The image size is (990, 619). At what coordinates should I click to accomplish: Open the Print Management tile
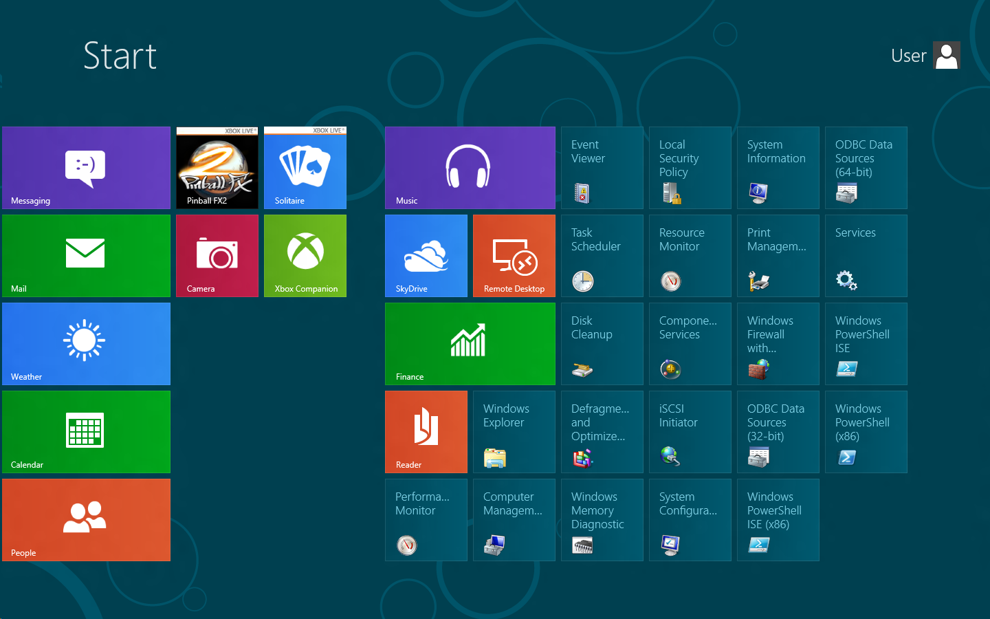click(778, 256)
